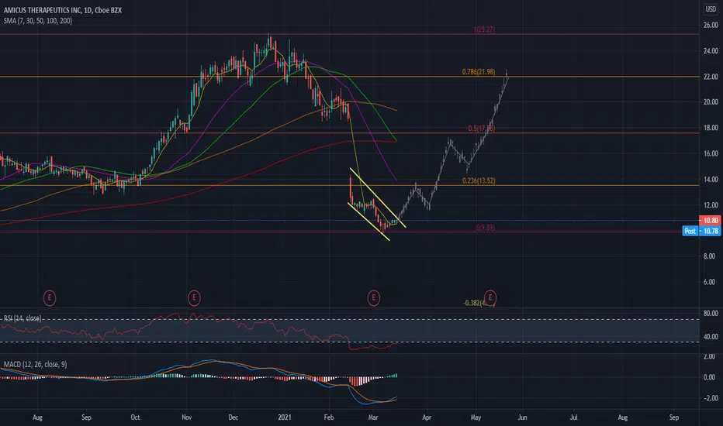Click the Nov label on the time axis
The image size is (723, 426).
(186, 417)
